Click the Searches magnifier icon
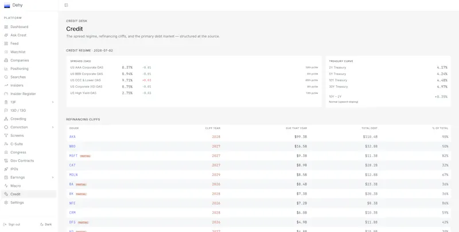Screen dimensions: 459x232 point(6,77)
